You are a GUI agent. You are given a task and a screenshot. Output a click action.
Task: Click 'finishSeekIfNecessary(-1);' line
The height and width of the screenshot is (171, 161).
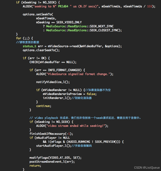pyautogui.click(x=51, y=134)
